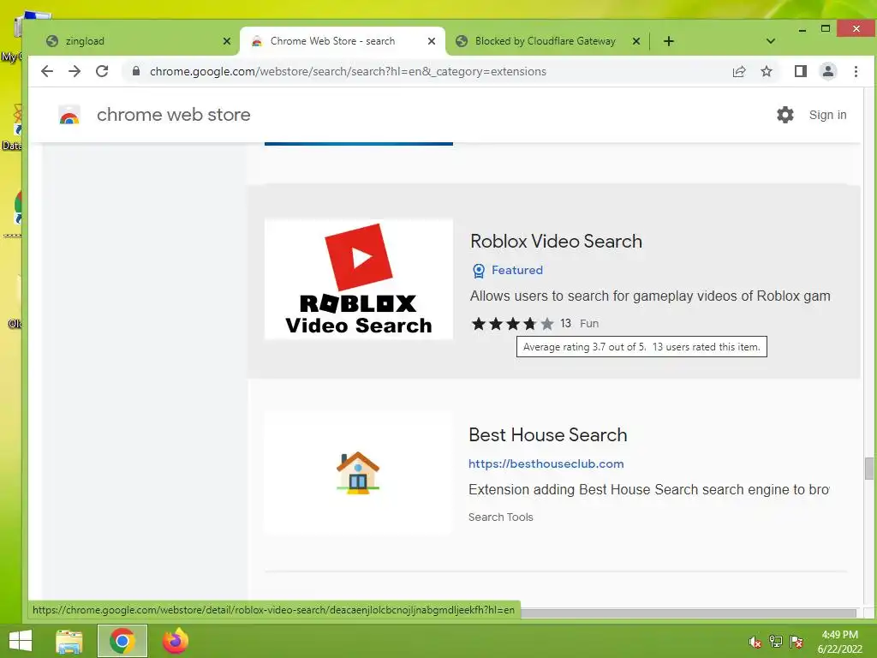
Task: Launch Firefox from taskbar
Action: pyautogui.click(x=175, y=641)
